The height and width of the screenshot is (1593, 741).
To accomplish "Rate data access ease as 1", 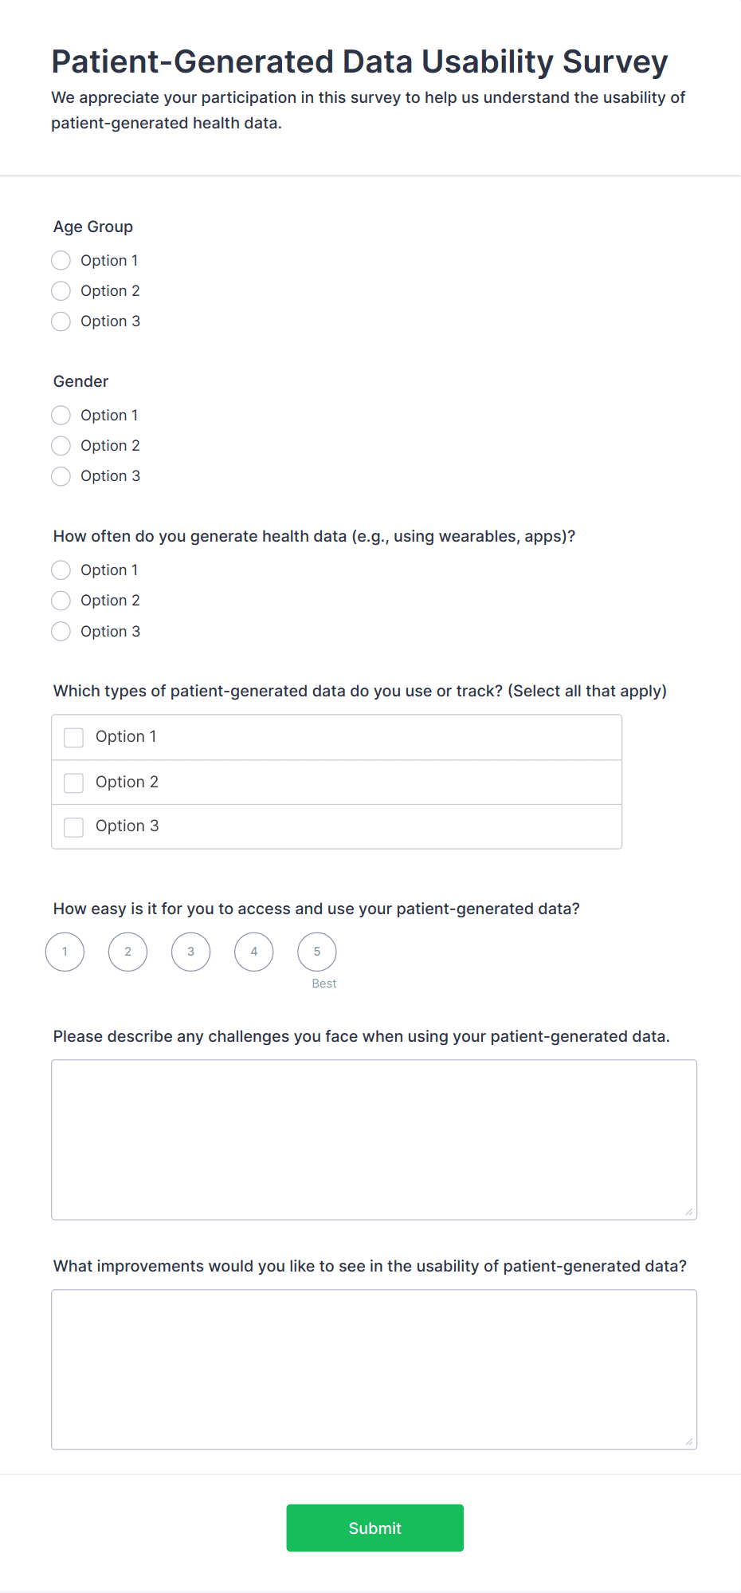I will tap(65, 951).
